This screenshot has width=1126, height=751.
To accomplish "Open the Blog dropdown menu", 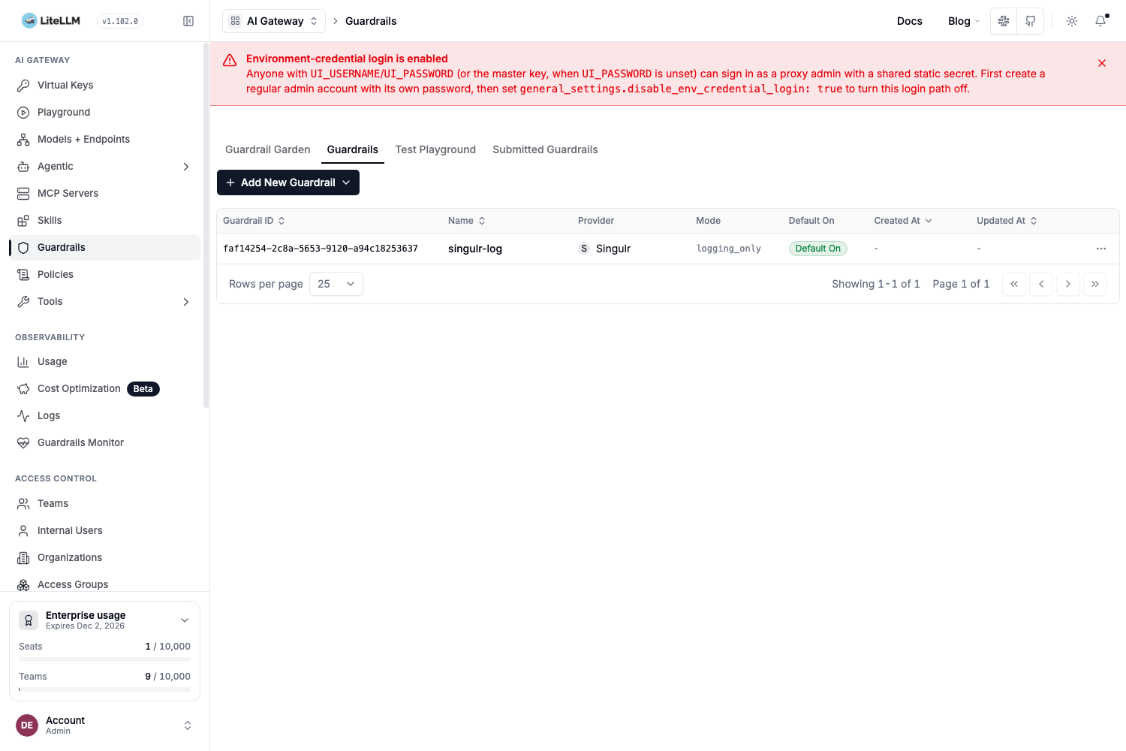I will point(963,21).
